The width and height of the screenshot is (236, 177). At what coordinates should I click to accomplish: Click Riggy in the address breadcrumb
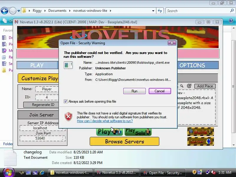37,11
